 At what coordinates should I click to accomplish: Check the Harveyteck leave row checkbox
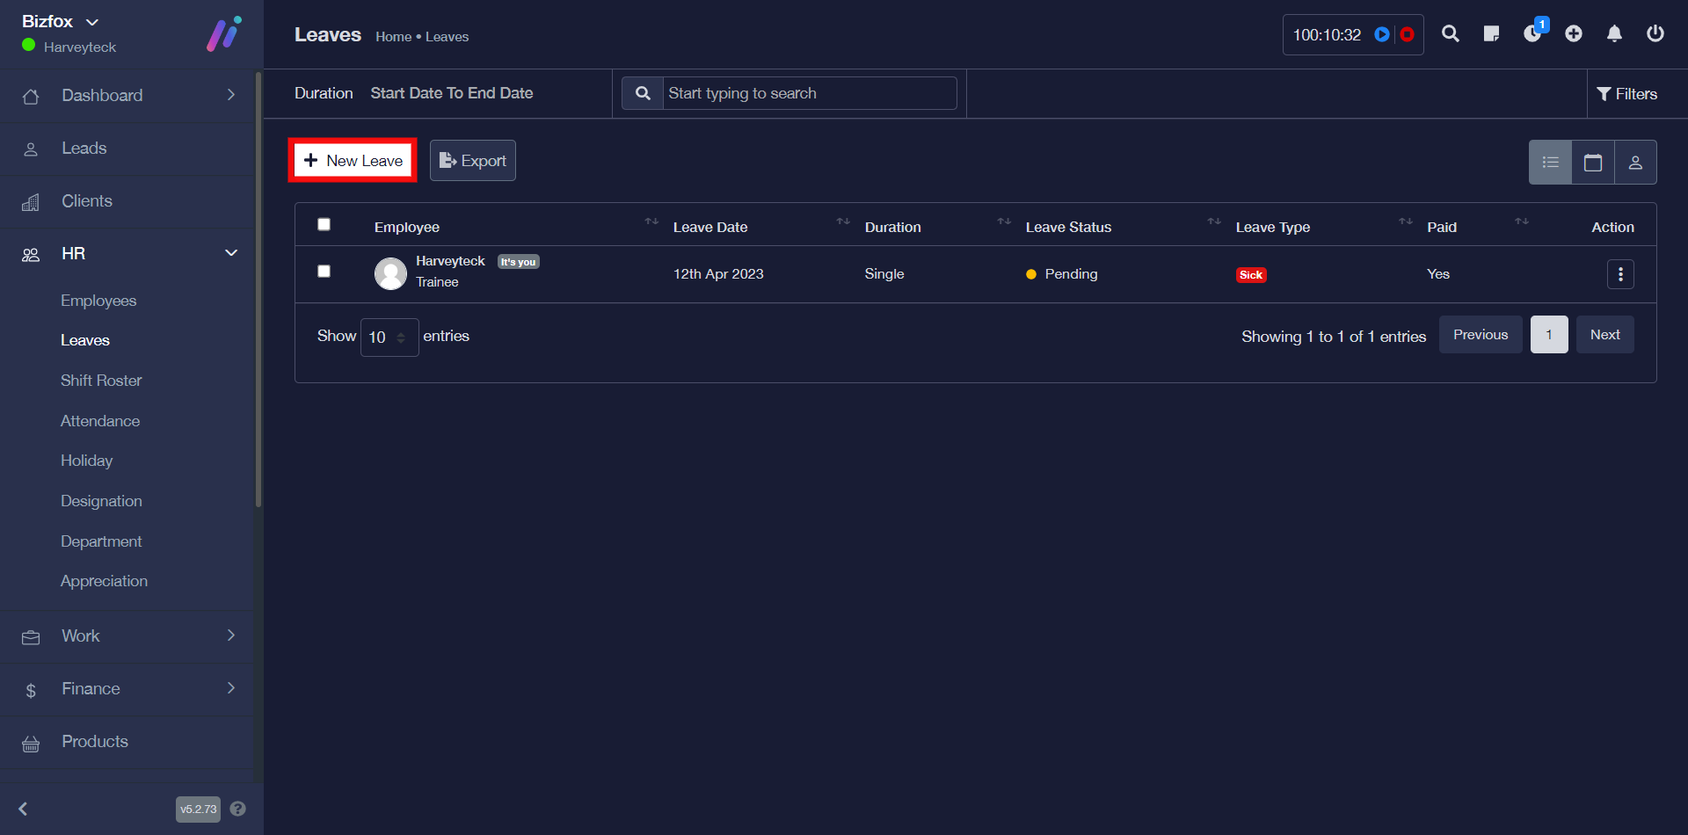[324, 272]
